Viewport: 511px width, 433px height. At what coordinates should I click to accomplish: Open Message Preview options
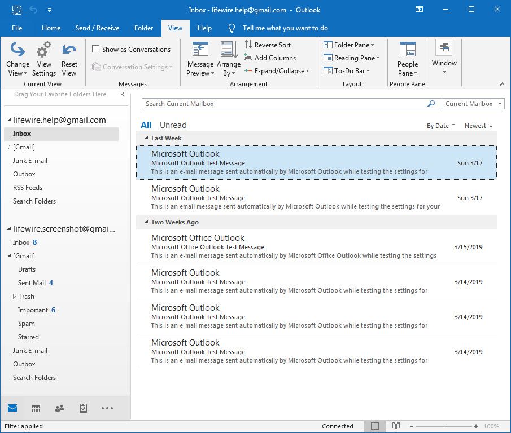click(200, 59)
